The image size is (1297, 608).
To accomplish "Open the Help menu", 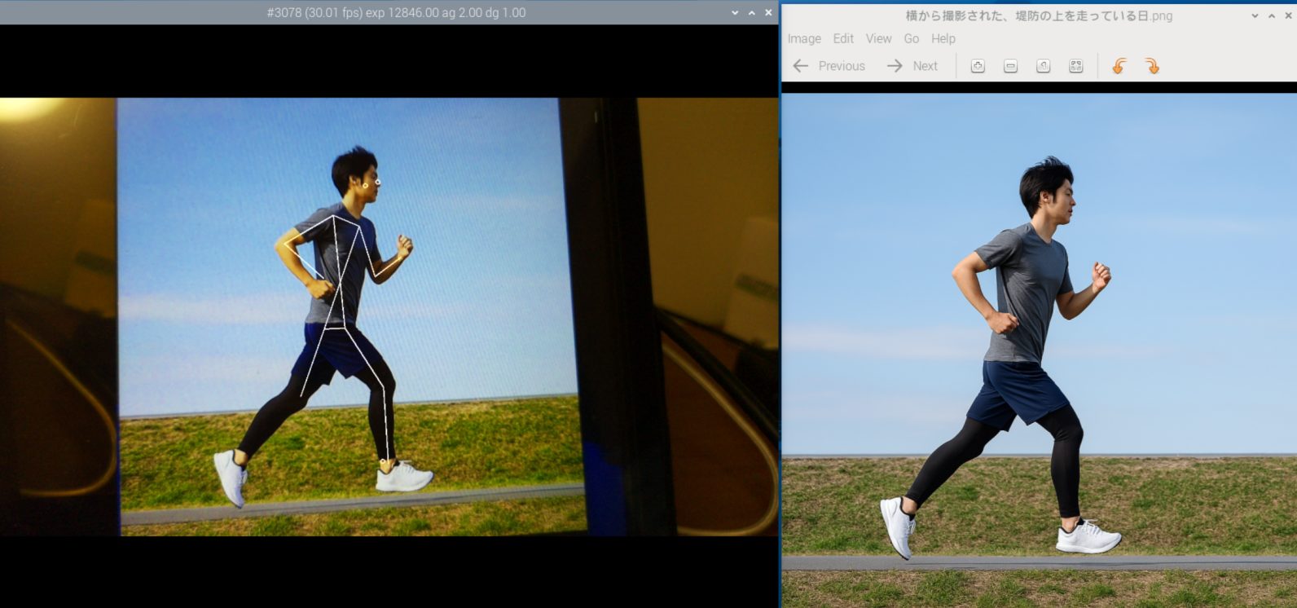I will [x=943, y=38].
